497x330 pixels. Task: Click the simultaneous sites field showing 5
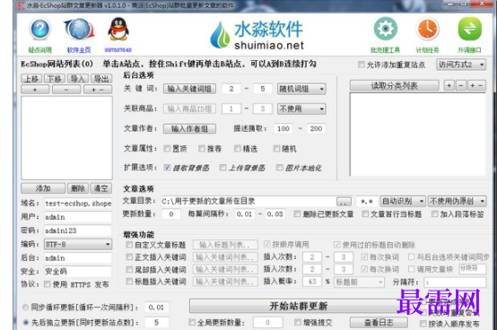[x=156, y=323]
